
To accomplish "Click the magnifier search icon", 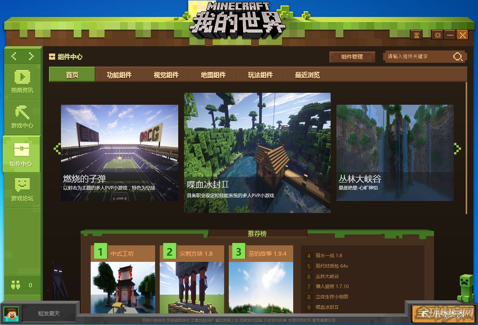I will [x=458, y=57].
